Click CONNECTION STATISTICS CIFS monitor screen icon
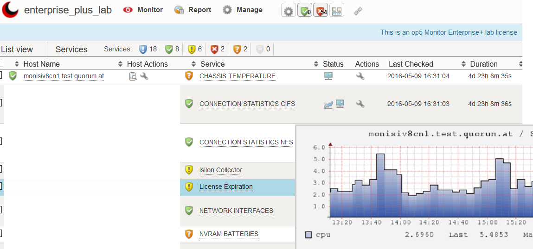This screenshot has height=249, width=533. (x=340, y=104)
